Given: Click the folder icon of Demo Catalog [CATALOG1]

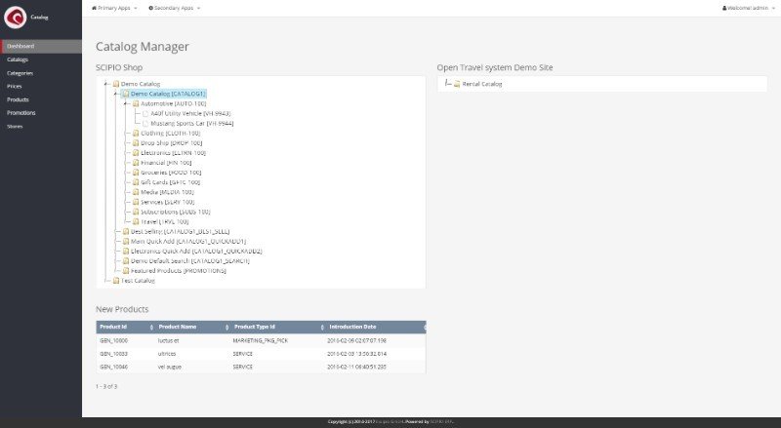Looking at the screenshot, I should (x=126, y=94).
